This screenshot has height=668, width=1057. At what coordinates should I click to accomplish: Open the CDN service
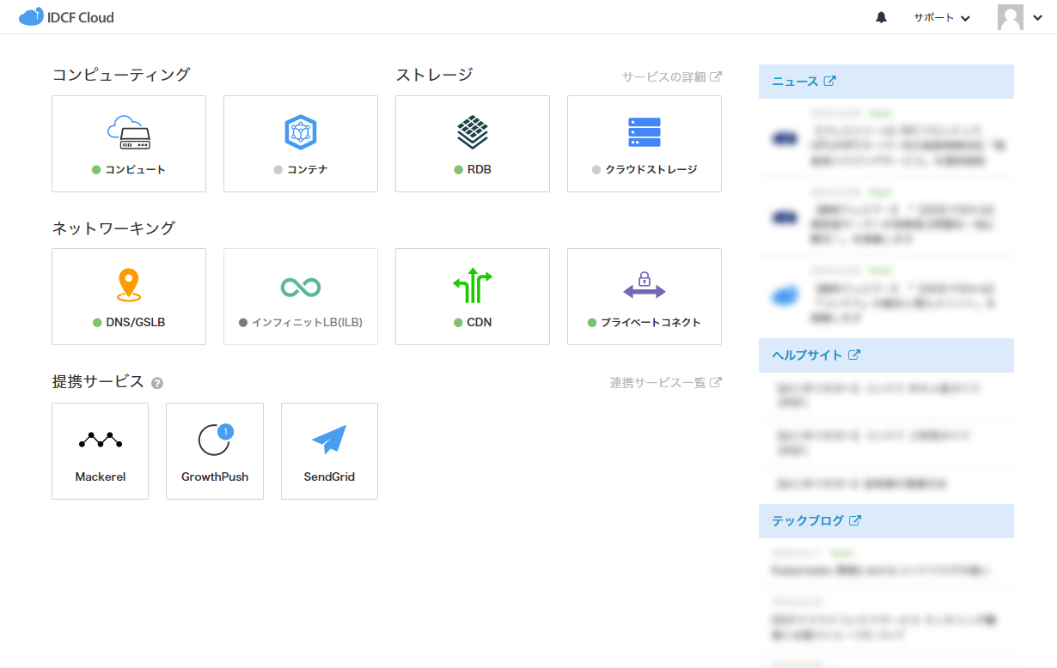[472, 296]
